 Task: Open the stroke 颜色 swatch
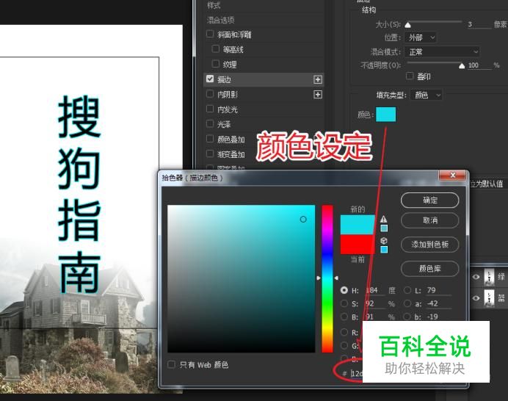pos(385,115)
